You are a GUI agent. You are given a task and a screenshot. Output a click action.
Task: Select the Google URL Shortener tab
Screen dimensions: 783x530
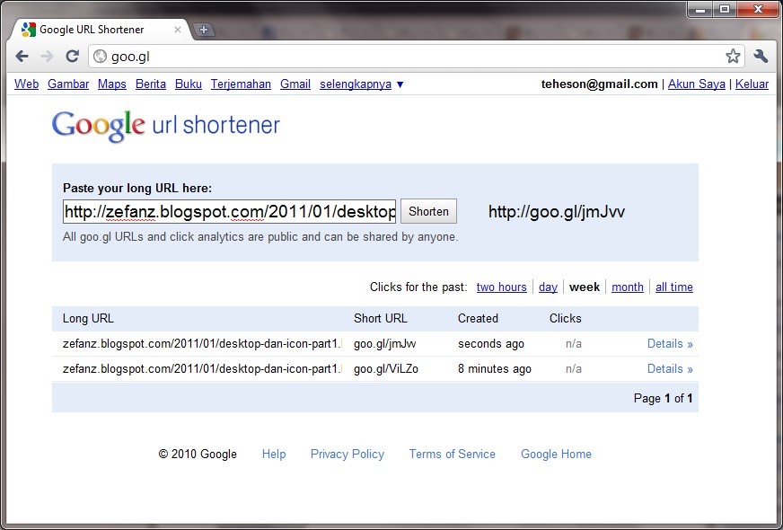[100, 30]
